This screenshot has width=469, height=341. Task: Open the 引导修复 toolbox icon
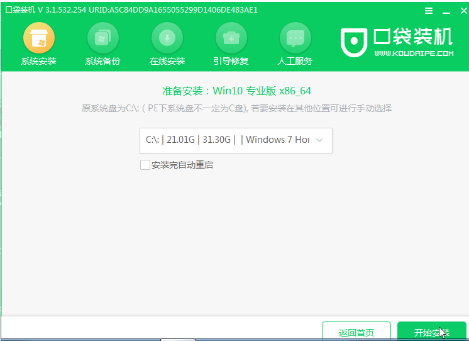(231, 38)
